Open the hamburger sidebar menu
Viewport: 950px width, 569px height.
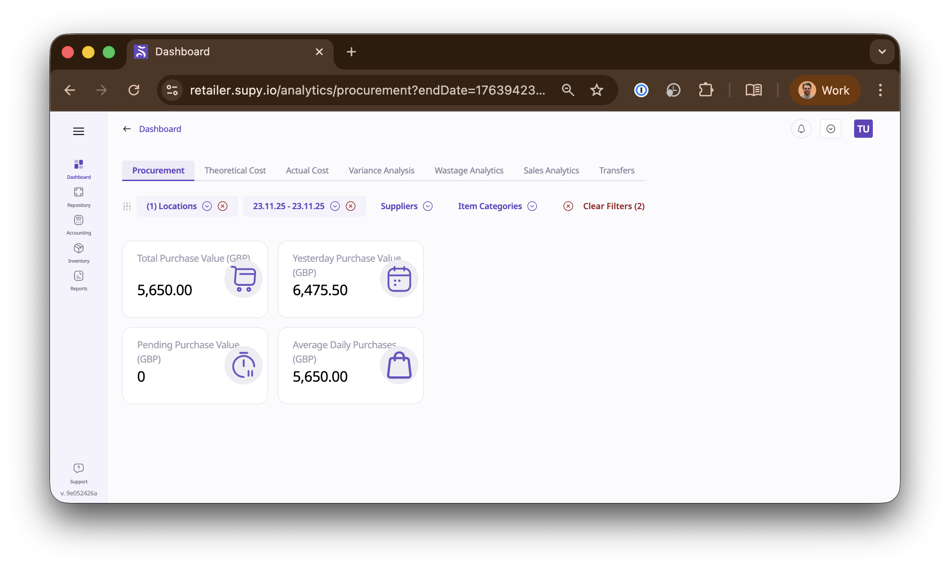(78, 131)
